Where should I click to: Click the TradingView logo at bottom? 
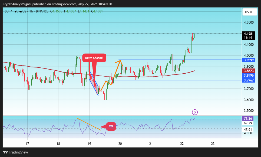pyautogui.click(x=15, y=152)
